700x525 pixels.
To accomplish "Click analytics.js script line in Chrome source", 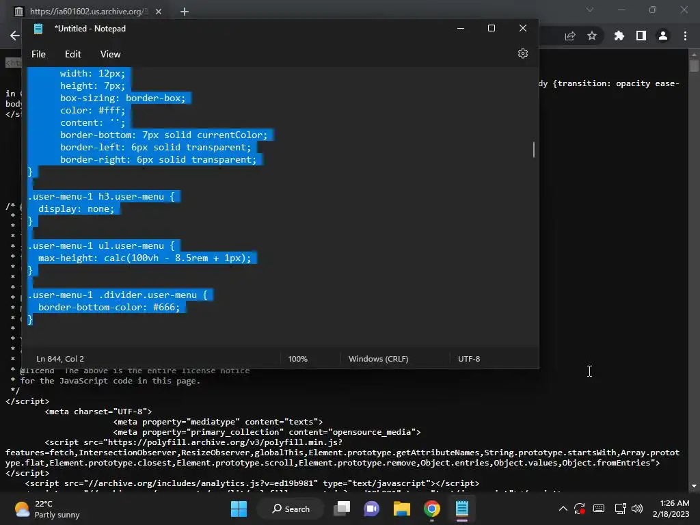I will (x=252, y=483).
